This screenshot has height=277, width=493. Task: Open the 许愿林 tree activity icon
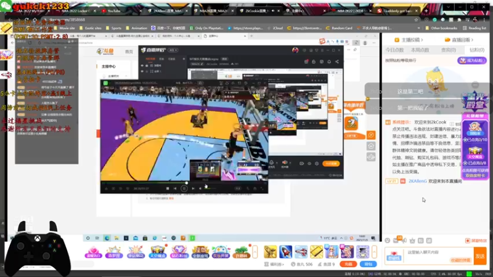242,252
